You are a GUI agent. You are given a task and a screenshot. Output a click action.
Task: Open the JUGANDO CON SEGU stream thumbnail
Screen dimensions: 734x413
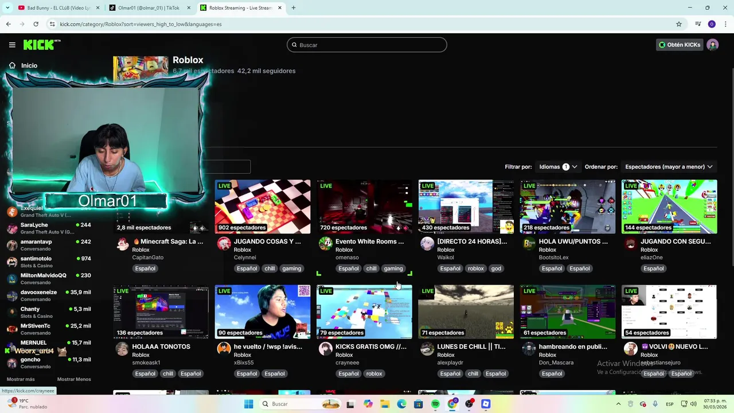(669, 206)
